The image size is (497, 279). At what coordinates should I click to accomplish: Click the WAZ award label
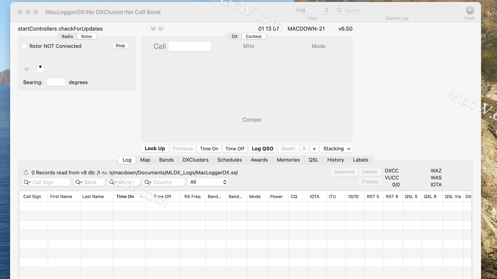click(x=436, y=171)
